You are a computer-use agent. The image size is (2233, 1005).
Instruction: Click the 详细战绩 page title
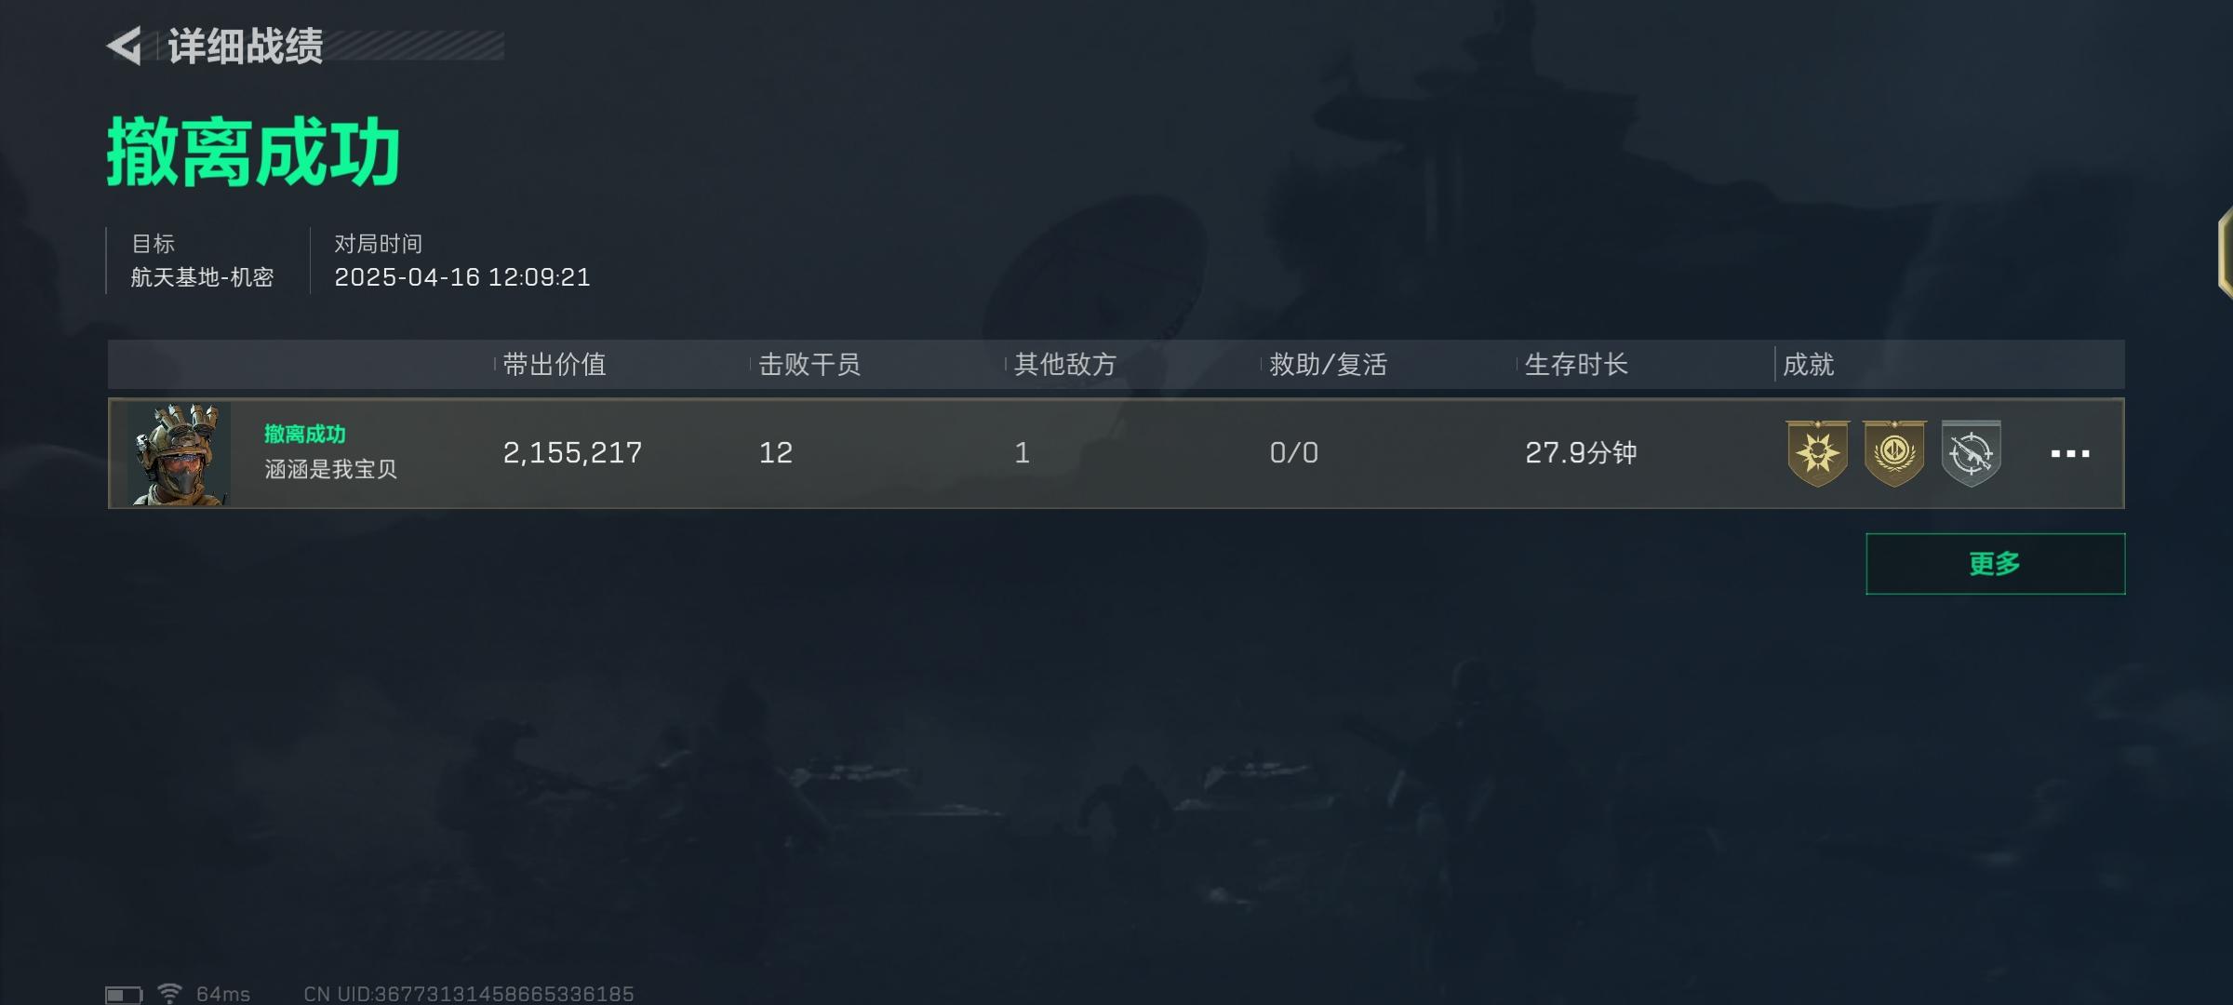click(246, 46)
